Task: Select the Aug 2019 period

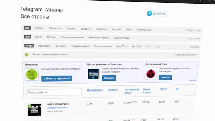Action: [122, 46]
